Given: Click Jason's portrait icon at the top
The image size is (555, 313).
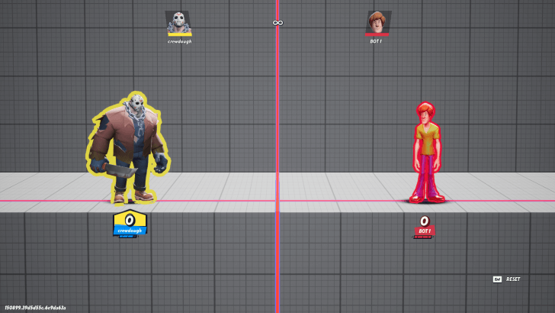Looking at the screenshot, I should (178, 21).
